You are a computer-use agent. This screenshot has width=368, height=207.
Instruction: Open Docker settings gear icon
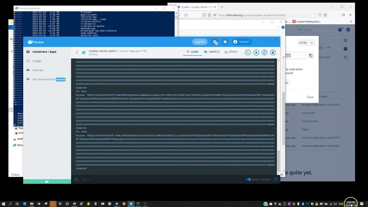215,42
